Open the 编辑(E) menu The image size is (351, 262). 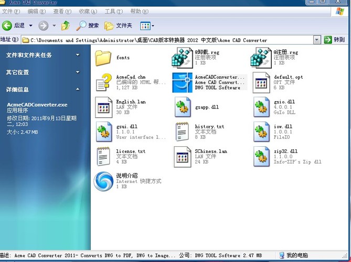point(37,12)
